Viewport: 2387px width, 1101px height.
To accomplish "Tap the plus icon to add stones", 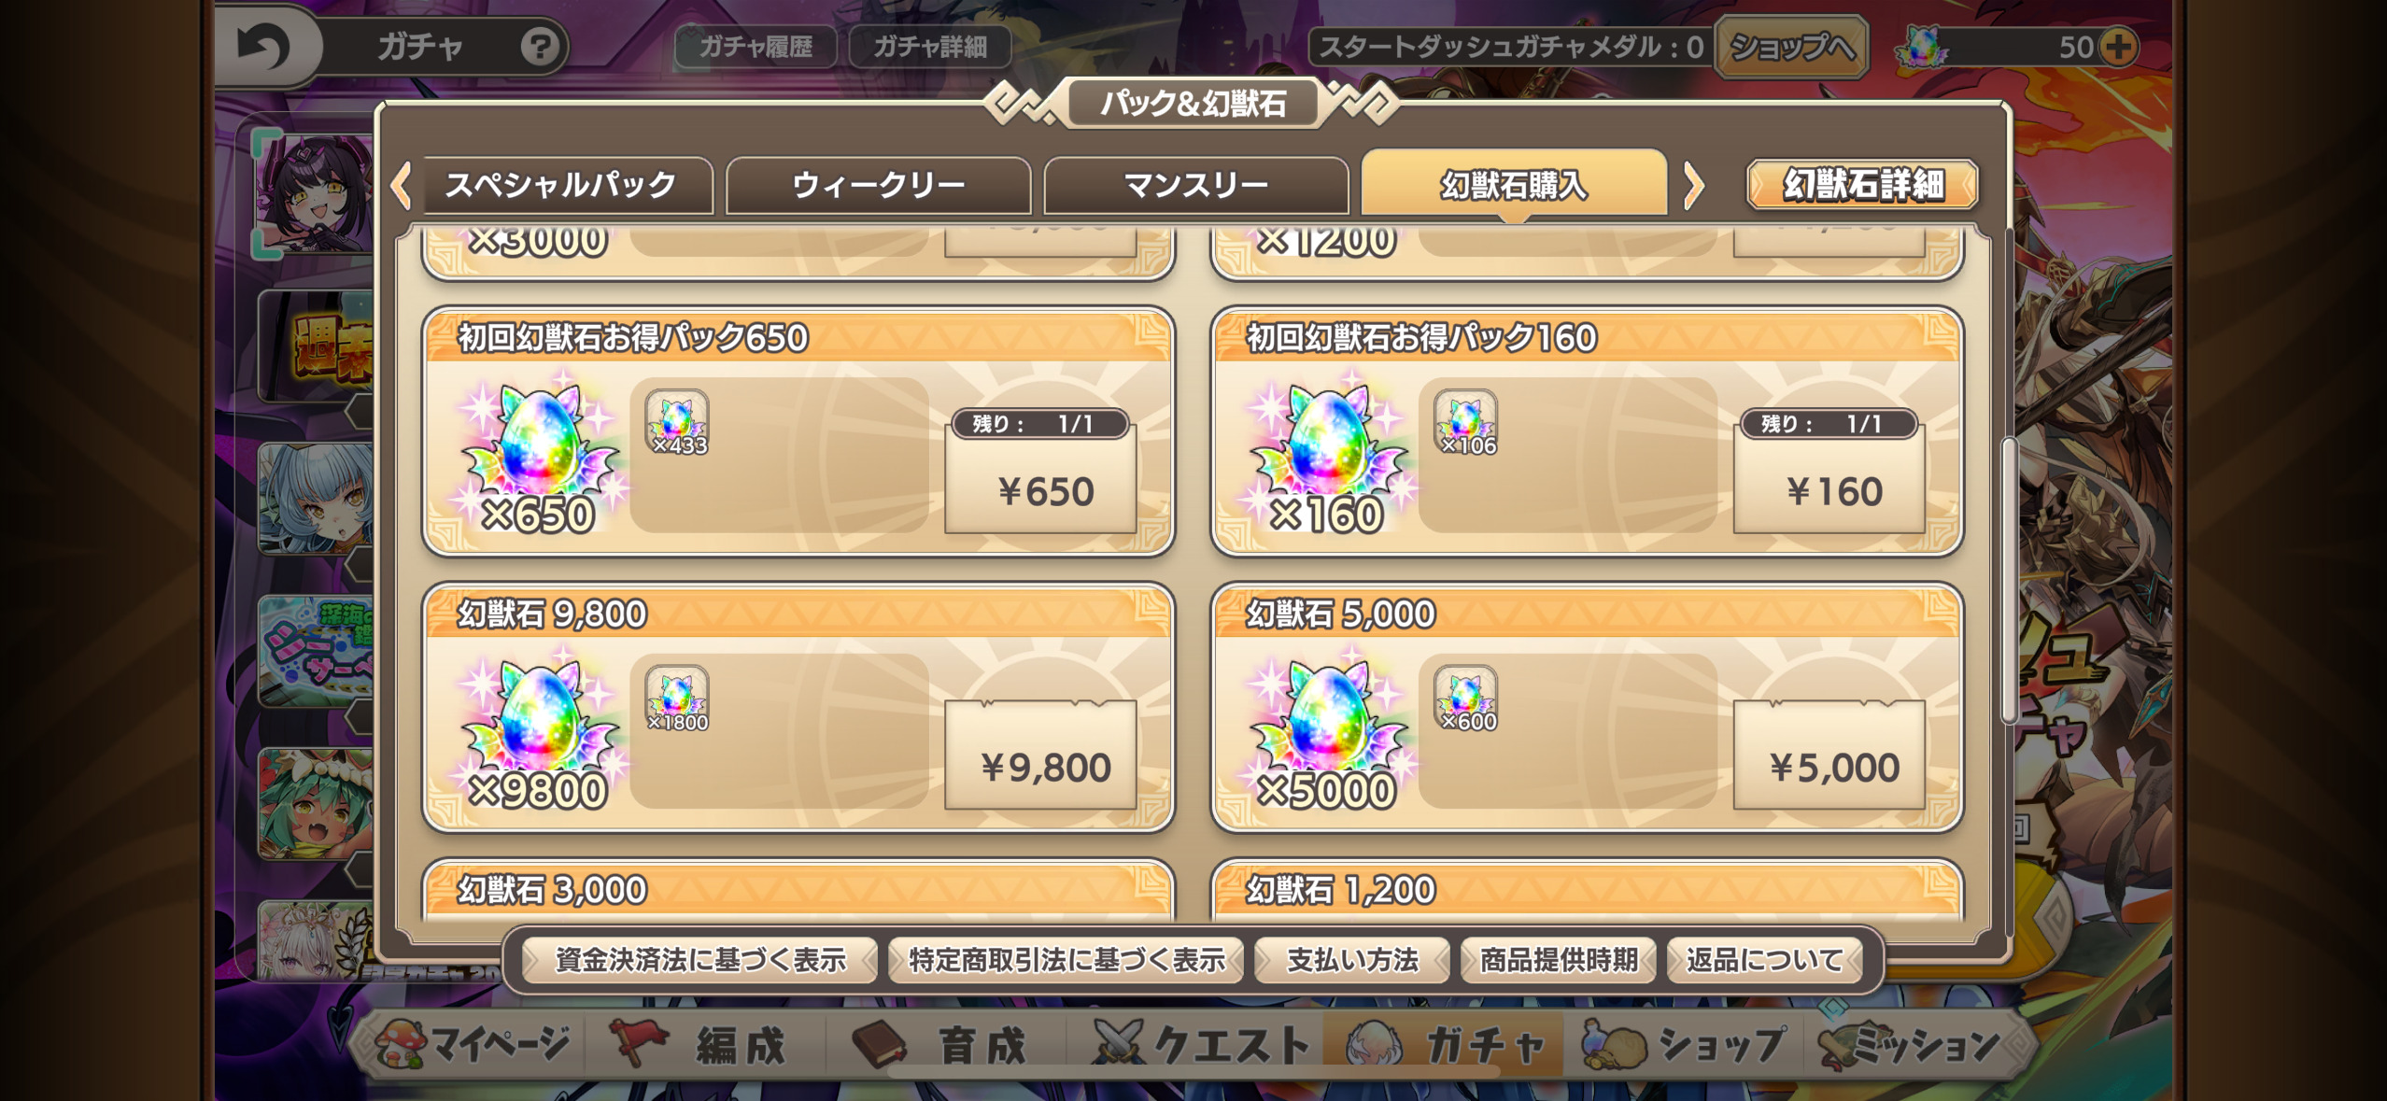I will point(2117,47).
